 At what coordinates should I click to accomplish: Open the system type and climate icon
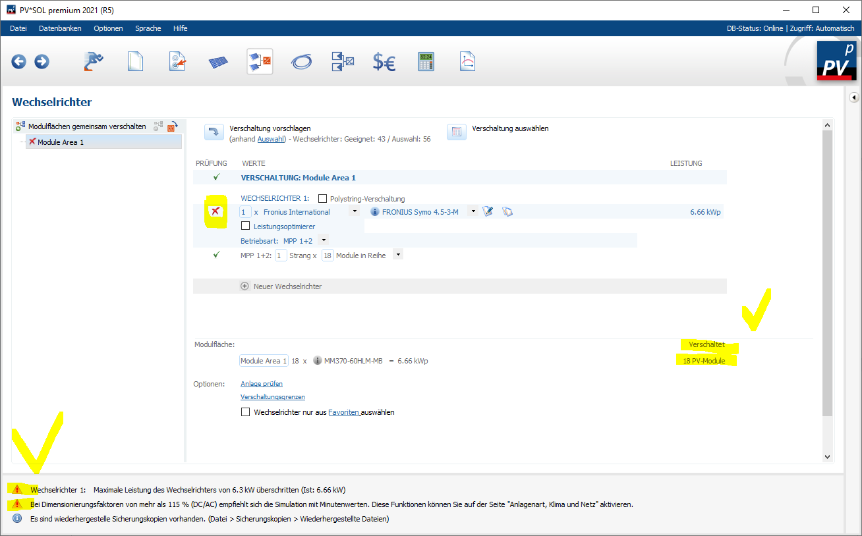click(177, 61)
